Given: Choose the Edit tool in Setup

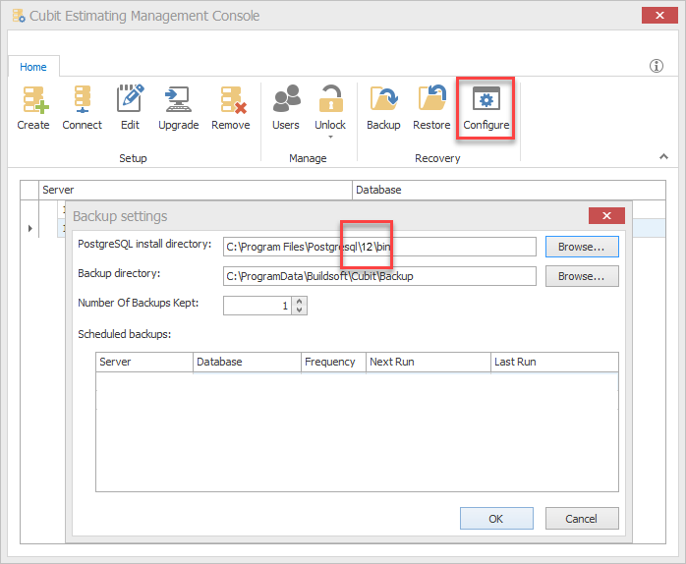Looking at the screenshot, I should pyautogui.click(x=130, y=108).
